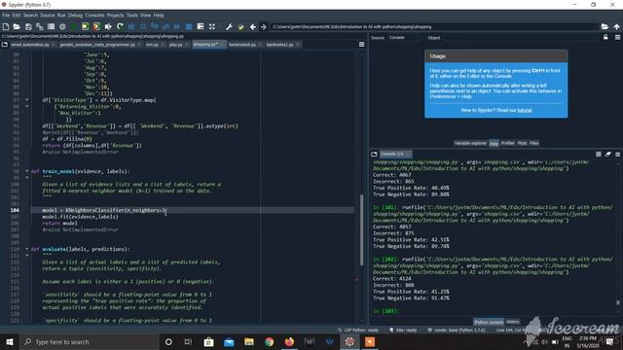Image resolution: width=623 pixels, height=350 pixels.
Task: Browse editor tabs list
Action: [5, 45]
